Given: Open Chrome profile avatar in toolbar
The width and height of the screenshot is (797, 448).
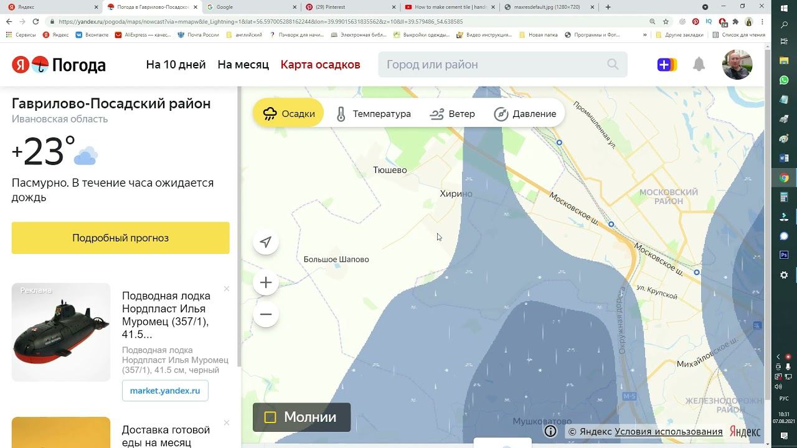Looking at the screenshot, I should coord(749,21).
